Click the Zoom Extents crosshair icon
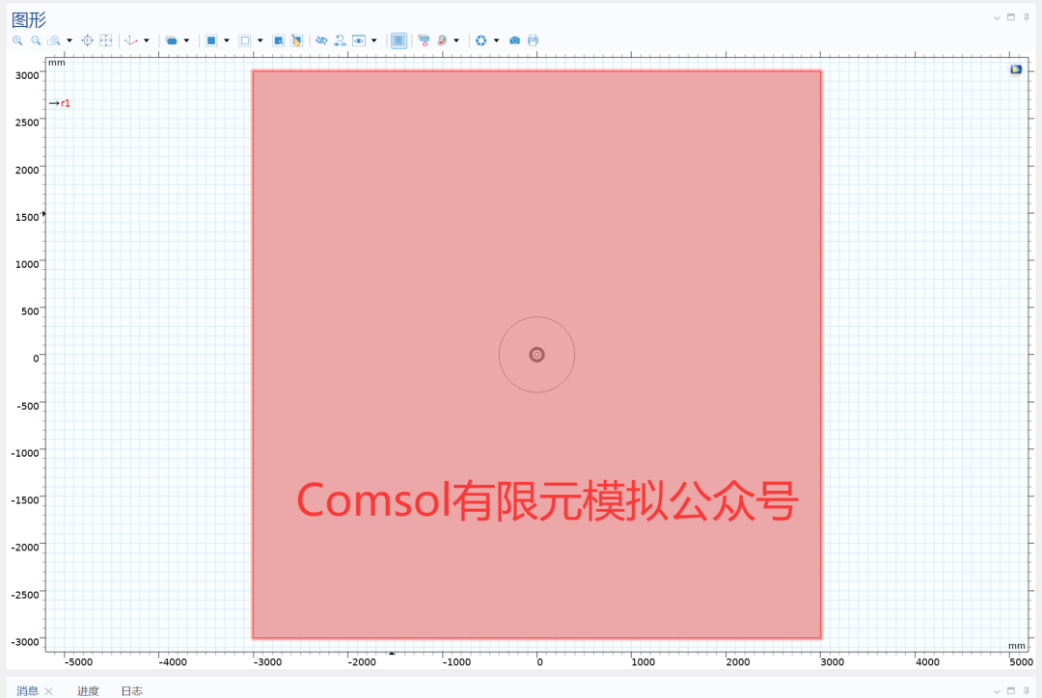Image resolution: width=1042 pixels, height=698 pixels. [87, 40]
